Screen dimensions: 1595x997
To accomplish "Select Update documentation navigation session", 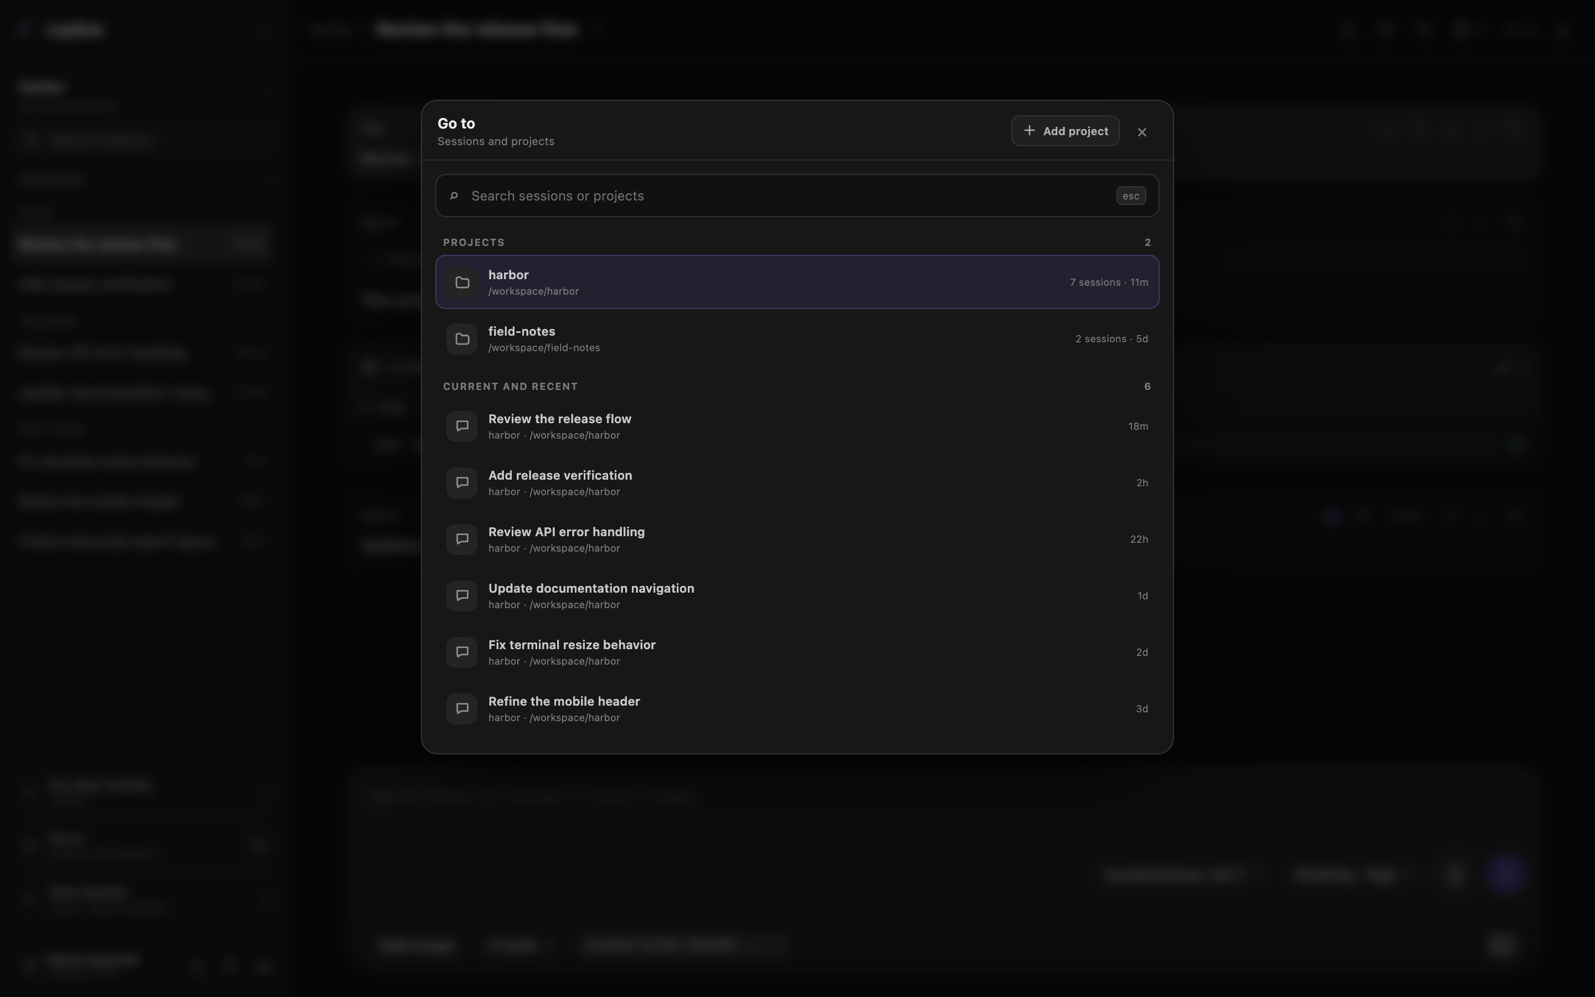I will [x=797, y=596].
